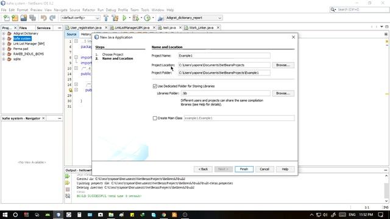Open the Navigate menu
Screen dimensions: 390x219
tap(61, 10)
